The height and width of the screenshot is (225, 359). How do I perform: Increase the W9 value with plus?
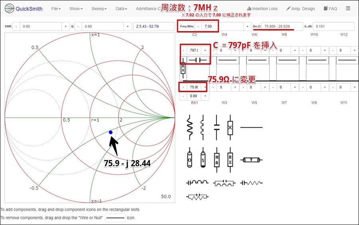coord(325,87)
